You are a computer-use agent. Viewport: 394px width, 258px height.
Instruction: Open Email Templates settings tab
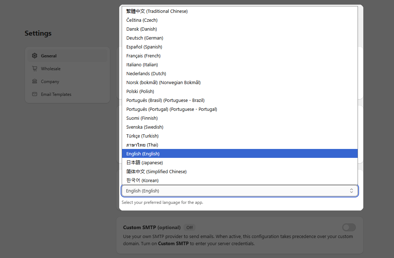point(67,94)
